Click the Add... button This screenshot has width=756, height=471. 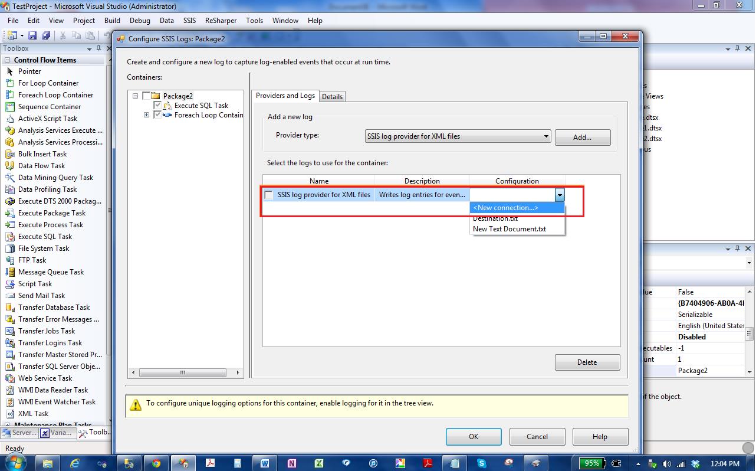click(582, 137)
